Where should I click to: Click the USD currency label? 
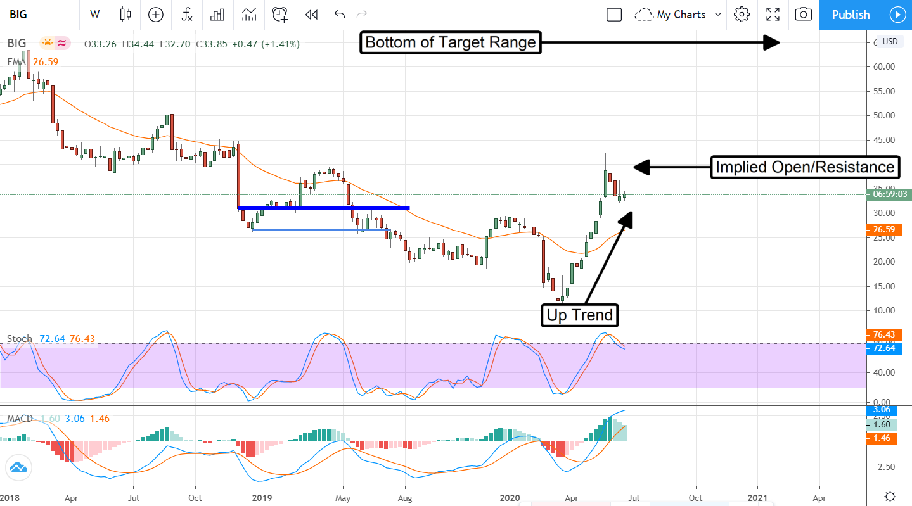coord(890,41)
